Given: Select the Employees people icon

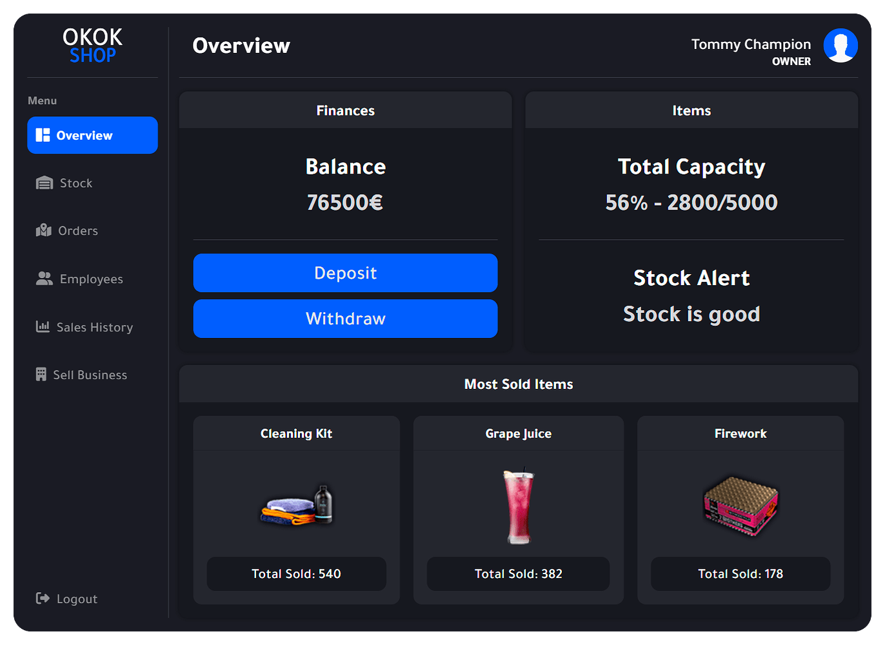Looking at the screenshot, I should click(x=44, y=279).
